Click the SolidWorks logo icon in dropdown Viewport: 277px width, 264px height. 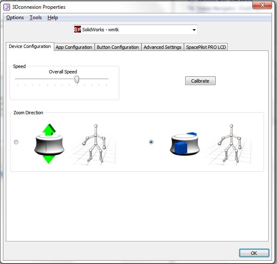coord(77,30)
